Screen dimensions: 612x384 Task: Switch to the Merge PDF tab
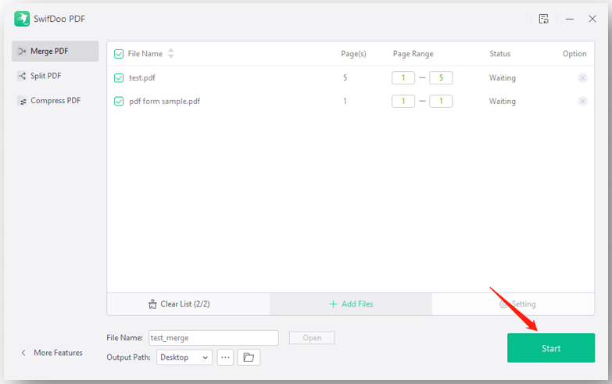55,51
